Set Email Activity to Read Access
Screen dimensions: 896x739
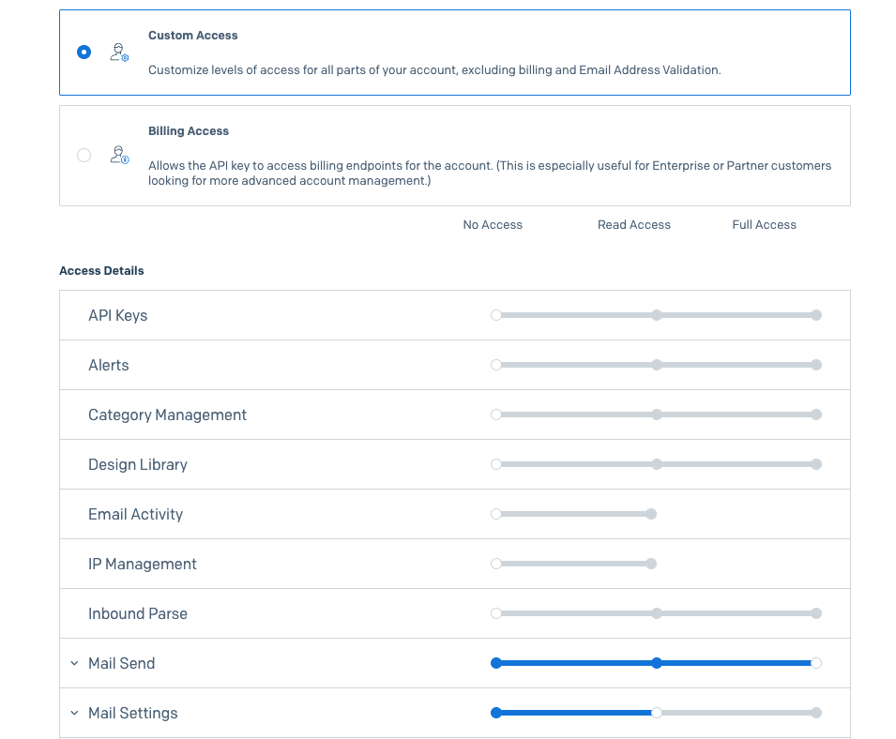(x=651, y=514)
